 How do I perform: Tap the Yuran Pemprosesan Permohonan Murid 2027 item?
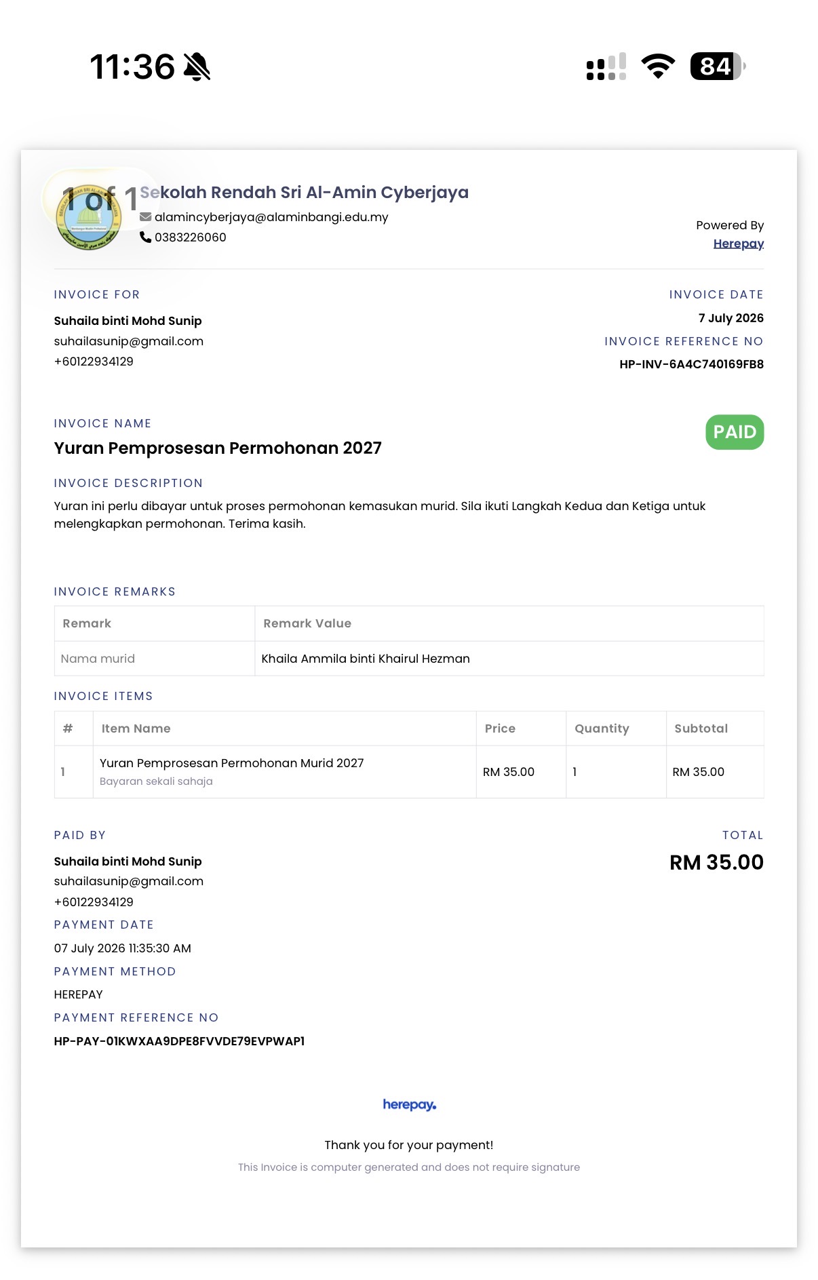232,763
